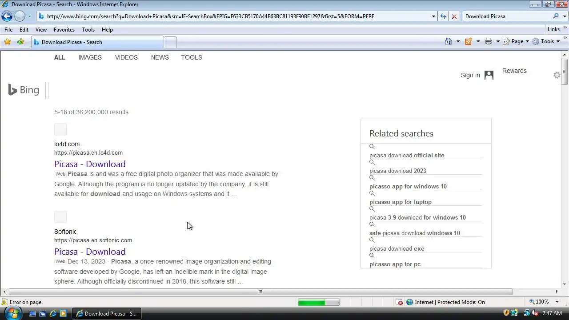The height and width of the screenshot is (320, 569).
Task: Switch to the VIDEOS search tab
Action: pyautogui.click(x=126, y=57)
